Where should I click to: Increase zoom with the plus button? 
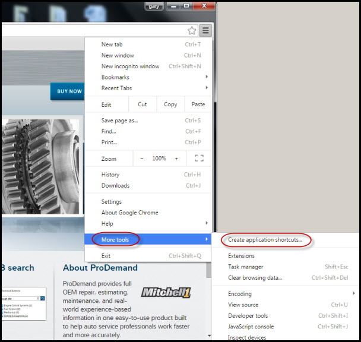tap(176, 159)
